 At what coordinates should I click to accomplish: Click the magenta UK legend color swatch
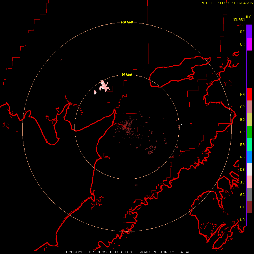(x=249, y=44)
